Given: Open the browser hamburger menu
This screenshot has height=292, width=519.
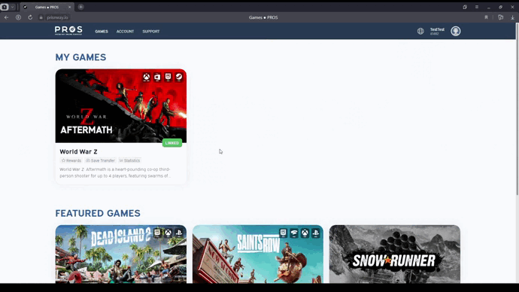Looking at the screenshot, I should coord(477,7).
